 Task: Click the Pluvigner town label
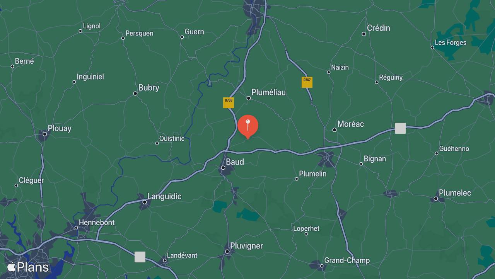pos(246,246)
